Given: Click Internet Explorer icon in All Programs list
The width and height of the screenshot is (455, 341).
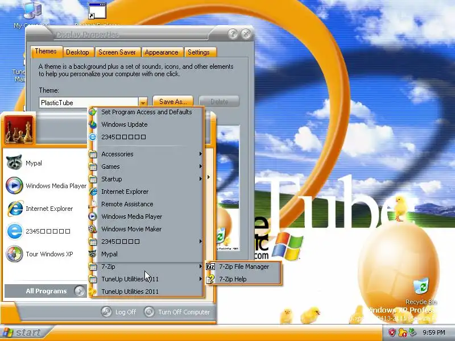Looking at the screenshot, I should tap(93, 192).
